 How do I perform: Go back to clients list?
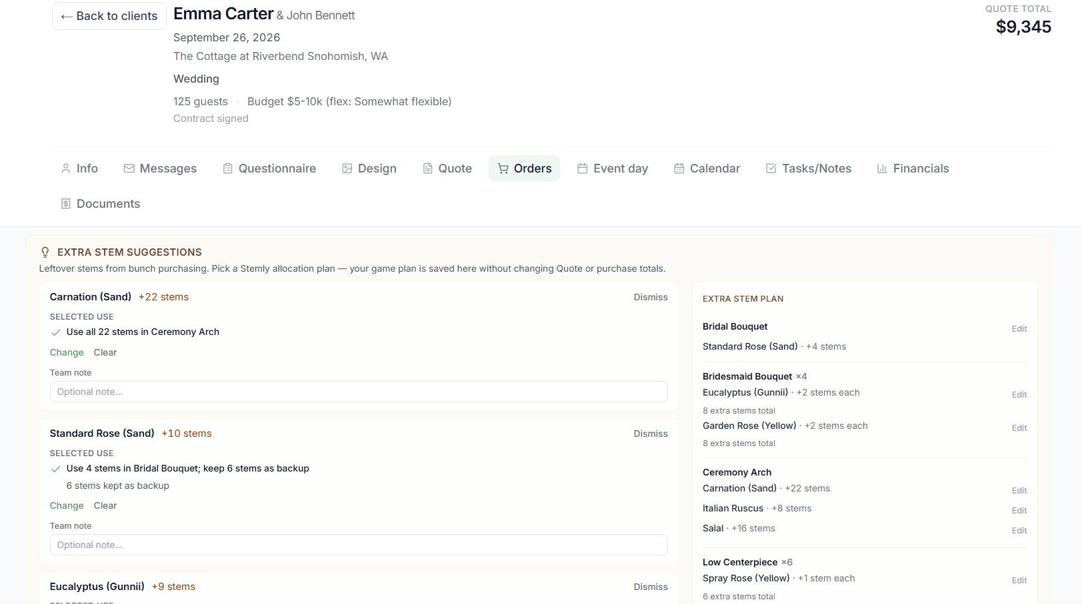pos(109,16)
